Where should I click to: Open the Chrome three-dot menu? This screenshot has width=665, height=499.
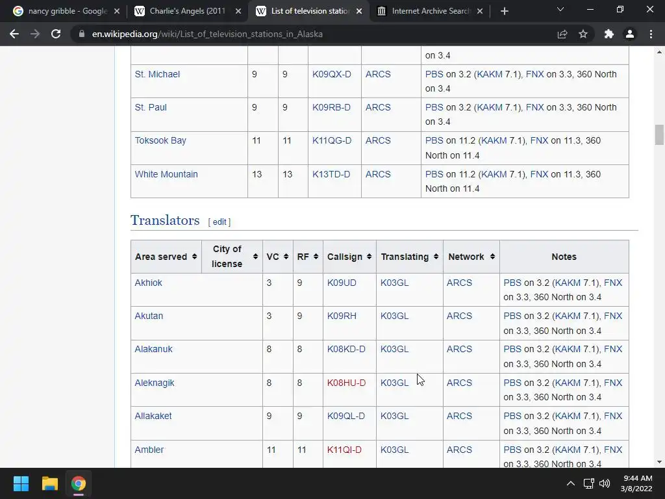point(651,34)
